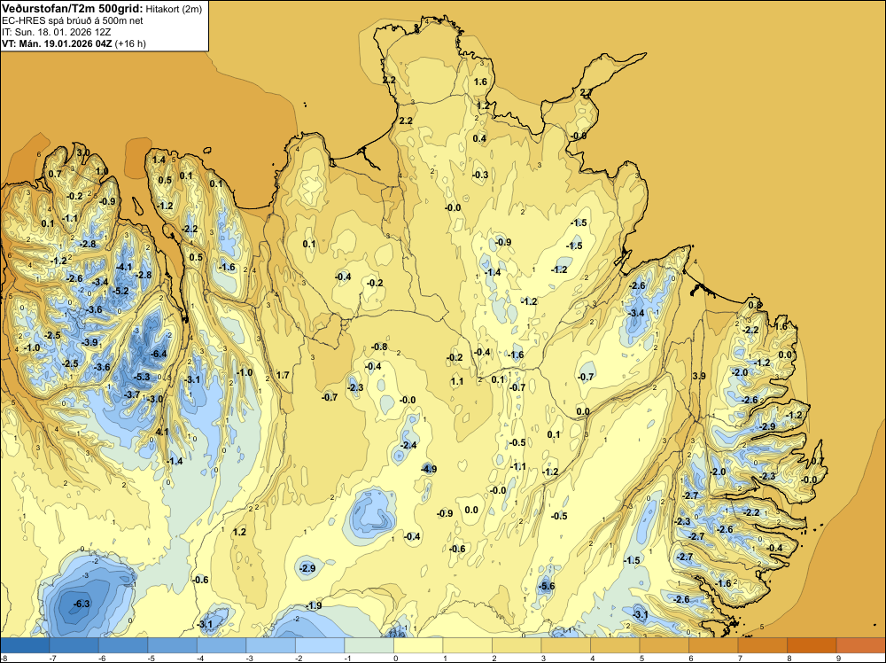Click the "Hitakort (2m)" label
This screenshot has height=663, width=886.
[174, 9]
